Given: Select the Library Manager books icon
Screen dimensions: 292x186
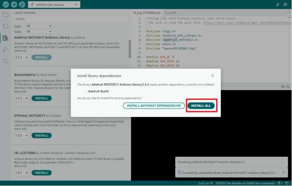Looking at the screenshot, I should point(5,38).
